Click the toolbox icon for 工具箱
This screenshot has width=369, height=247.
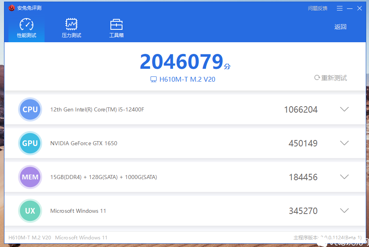tap(116, 25)
